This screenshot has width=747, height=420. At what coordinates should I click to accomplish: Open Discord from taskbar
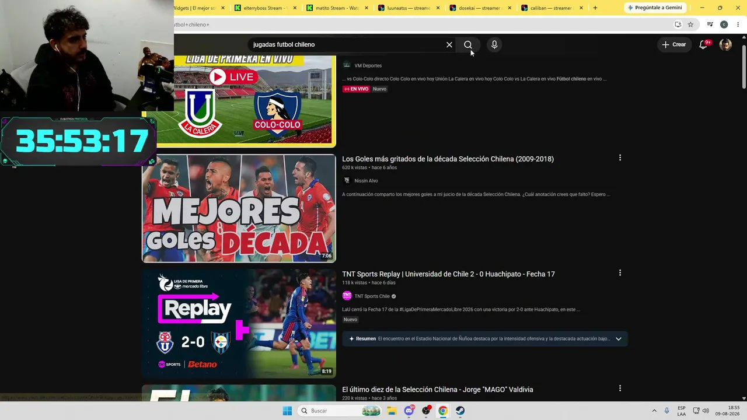(x=409, y=411)
